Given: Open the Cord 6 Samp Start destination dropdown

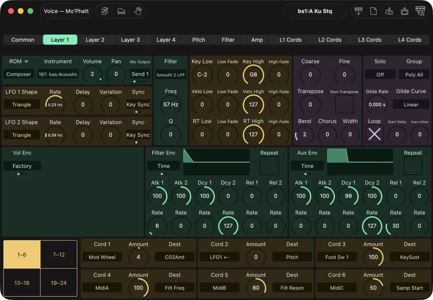Looking at the screenshot, I should [410, 288].
